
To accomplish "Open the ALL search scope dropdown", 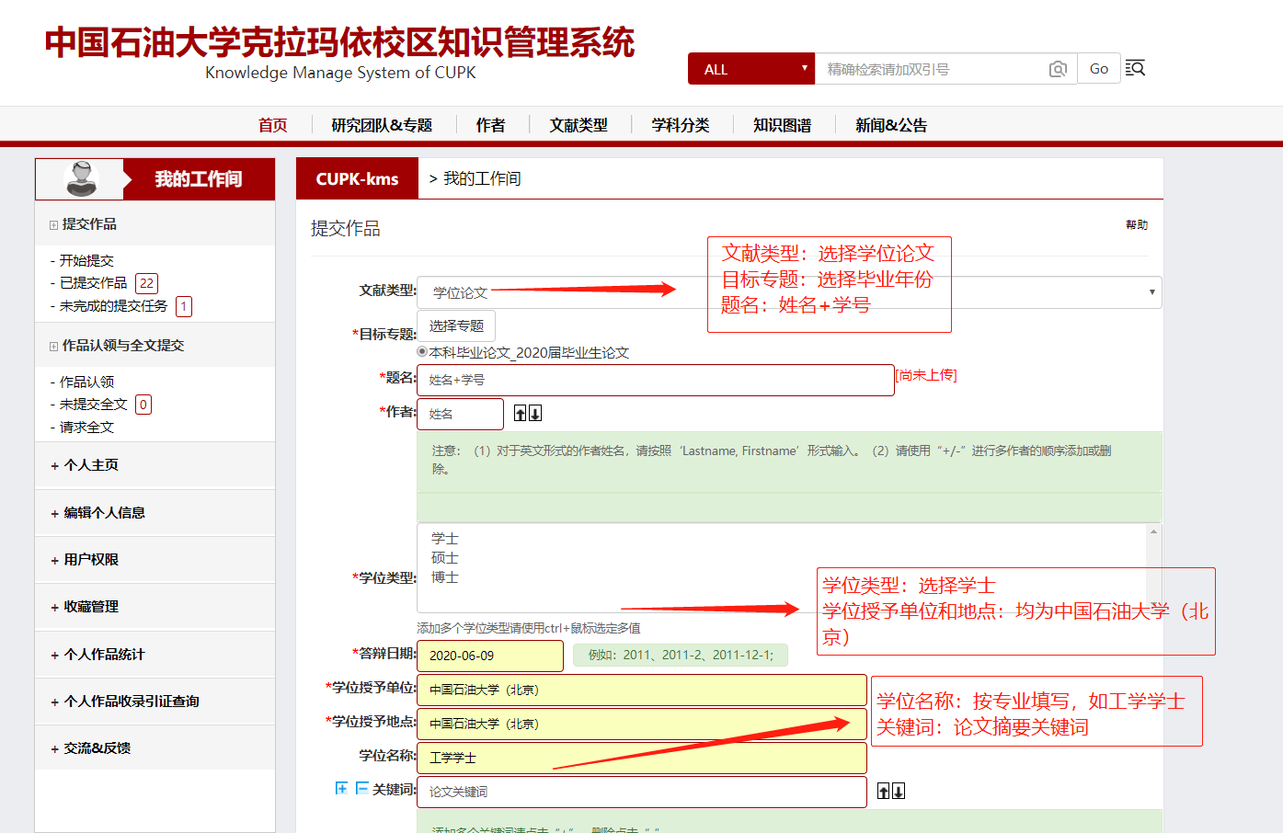I will coord(750,69).
